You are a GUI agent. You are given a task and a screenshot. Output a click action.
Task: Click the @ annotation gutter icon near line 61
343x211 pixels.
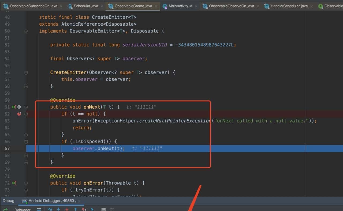click(x=19, y=107)
